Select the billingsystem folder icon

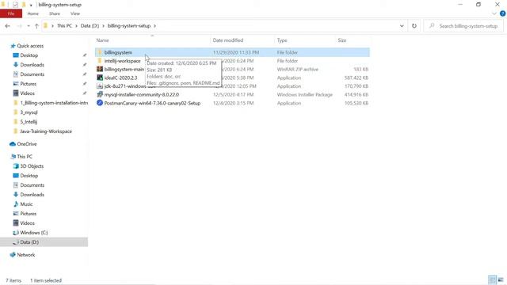coord(100,52)
